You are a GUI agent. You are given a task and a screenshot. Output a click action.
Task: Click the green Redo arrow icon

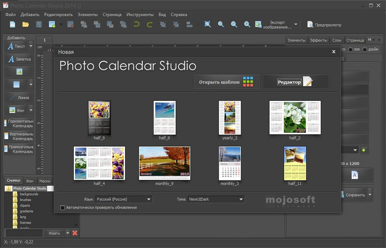(x=150, y=25)
